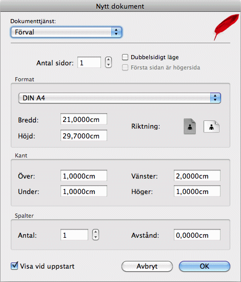Click the red feather logo
This screenshot has width=241, height=282.
226,27
